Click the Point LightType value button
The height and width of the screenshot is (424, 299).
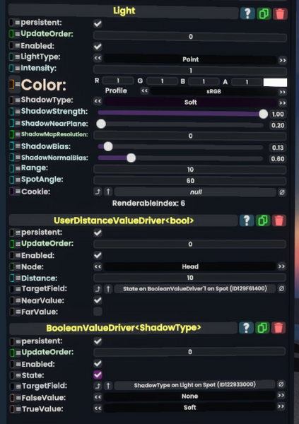190,59
